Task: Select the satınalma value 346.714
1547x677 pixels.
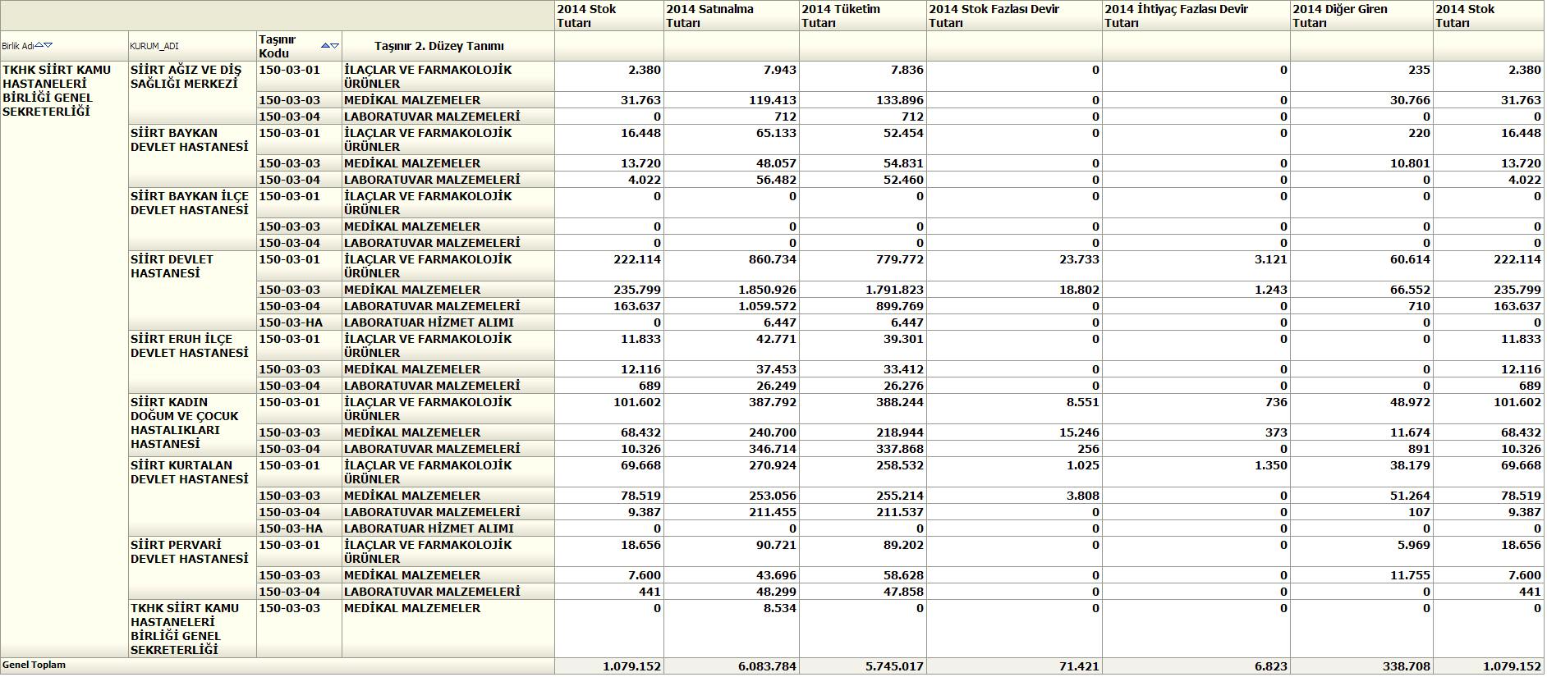Action: coord(773,449)
